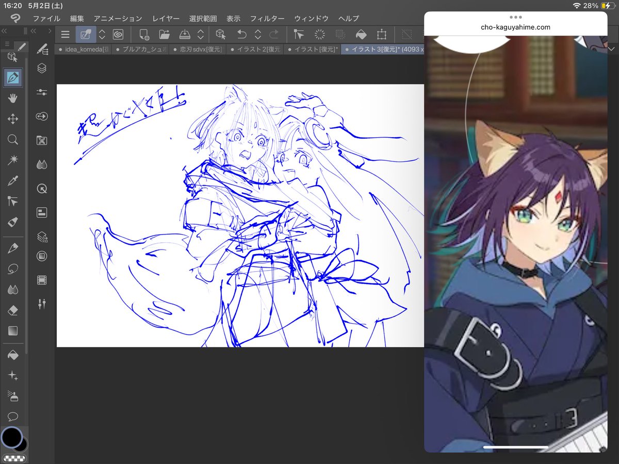Select the main drawing color circle

pos(11,438)
